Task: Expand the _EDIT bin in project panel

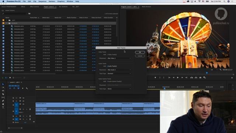Action: click(7, 20)
